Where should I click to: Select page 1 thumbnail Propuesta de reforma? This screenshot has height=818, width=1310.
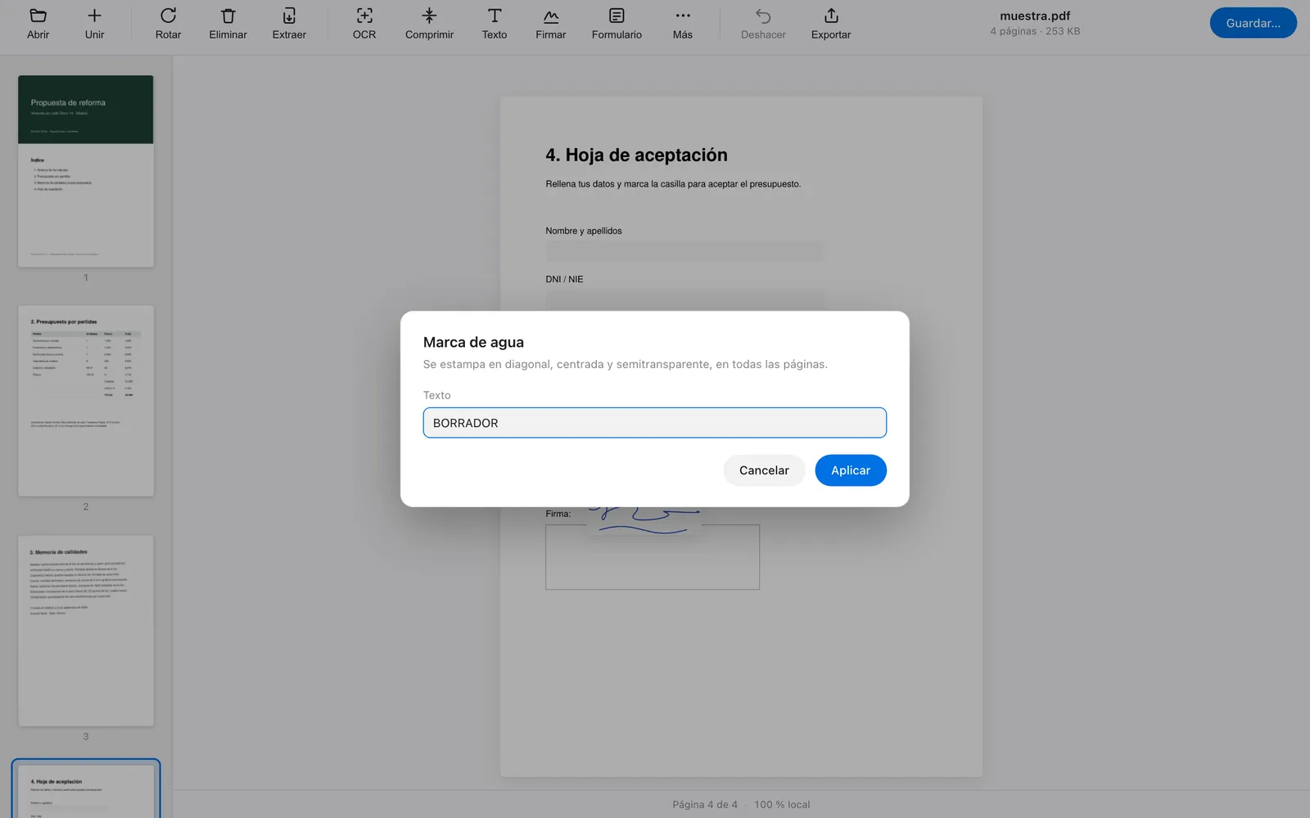click(86, 171)
